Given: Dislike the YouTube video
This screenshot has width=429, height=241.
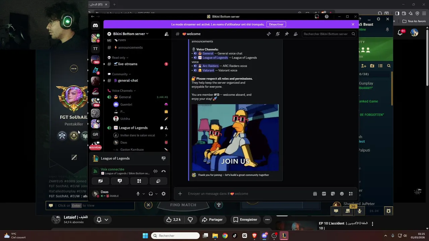Looking at the screenshot, I should tap(190, 220).
